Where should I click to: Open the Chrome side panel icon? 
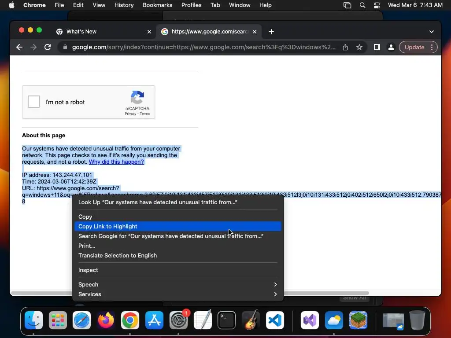377,47
